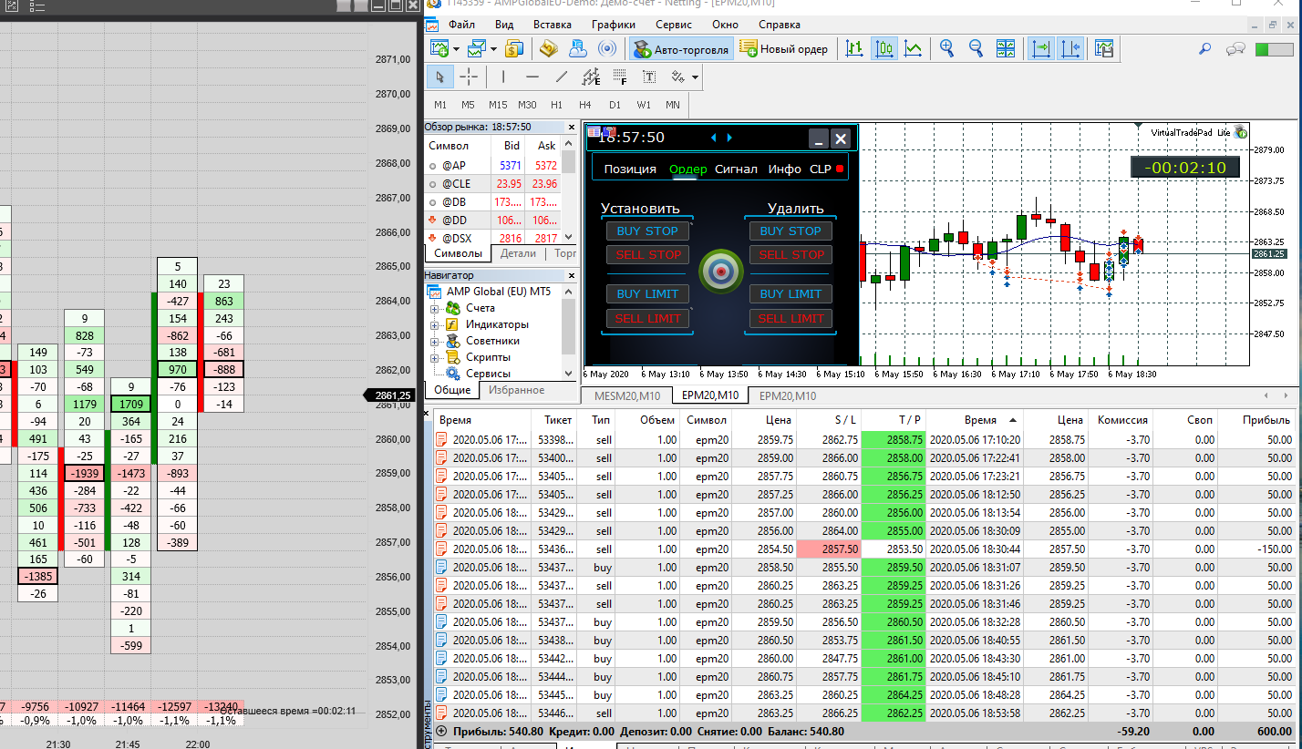Viewport: 1302px width, 749px height.
Task: Click the search magnifier icon
Action: point(1204,49)
